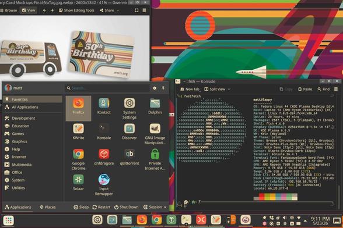This screenshot has width=343, height=228.
Task: Open the Games category
Action: pos(33,134)
